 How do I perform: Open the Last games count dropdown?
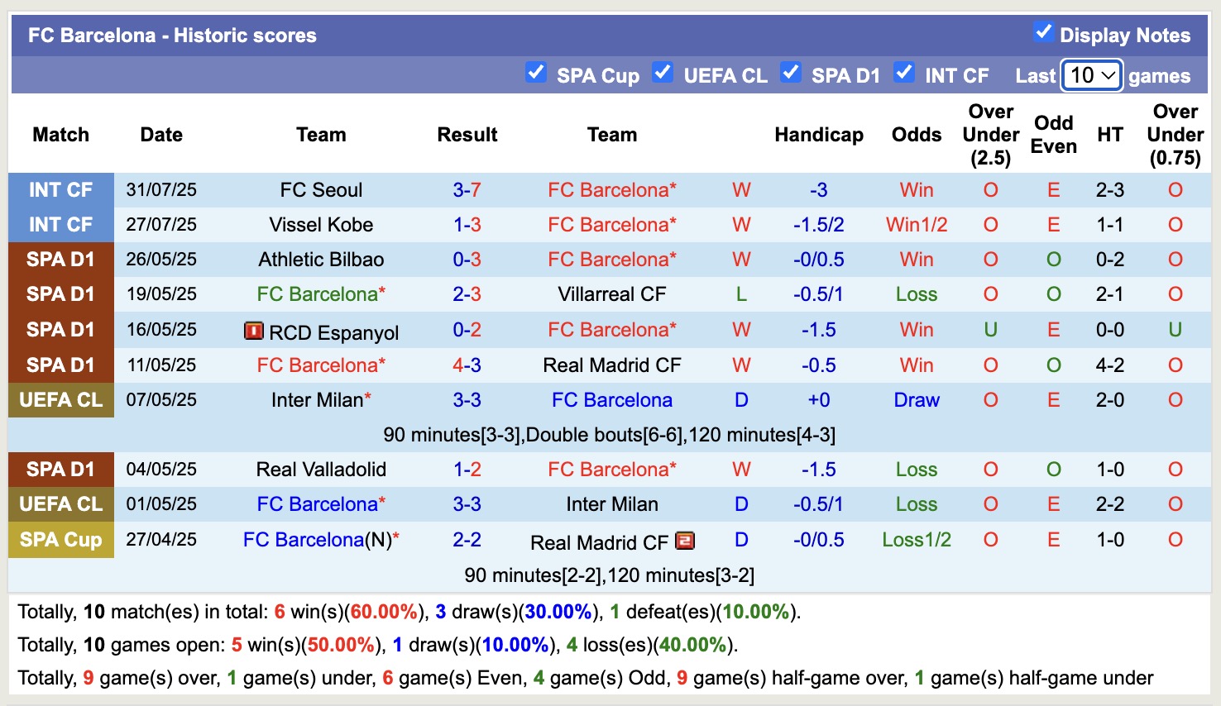click(x=1092, y=75)
